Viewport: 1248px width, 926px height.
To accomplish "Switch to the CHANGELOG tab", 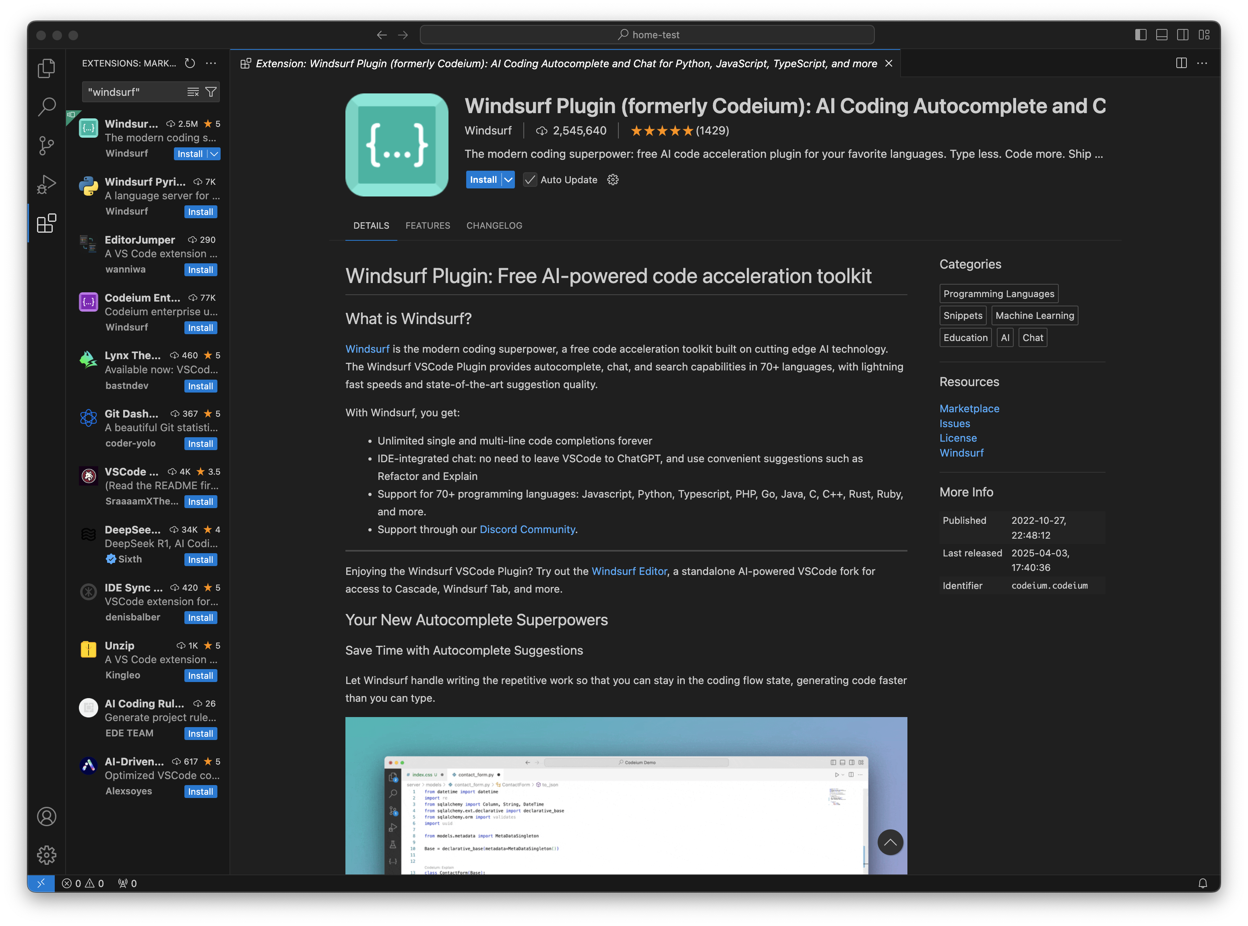I will (x=494, y=225).
